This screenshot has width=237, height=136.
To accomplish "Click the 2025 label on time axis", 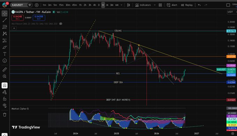I will pos(116,134).
